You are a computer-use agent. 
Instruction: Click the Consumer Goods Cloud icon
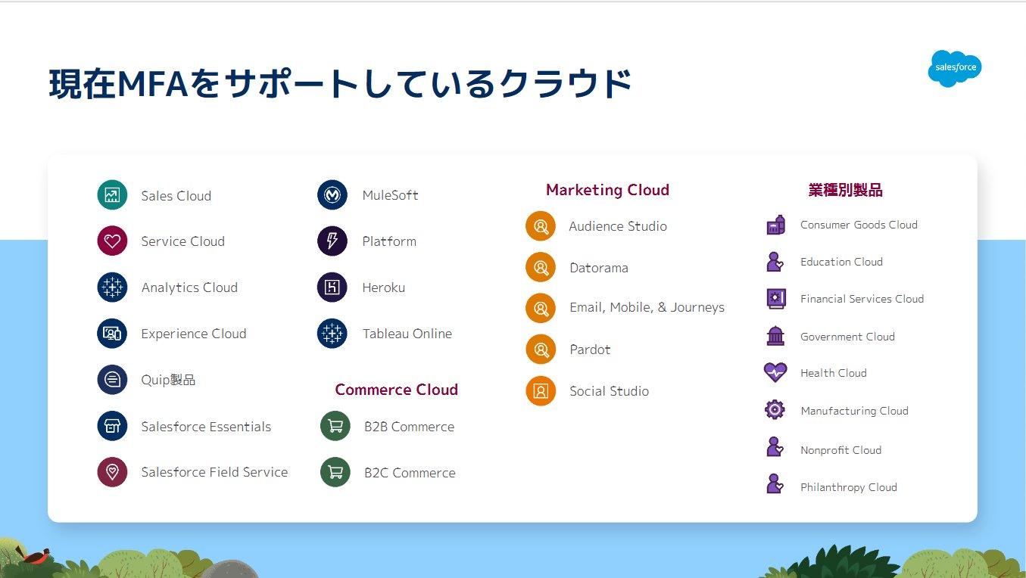[x=775, y=225]
